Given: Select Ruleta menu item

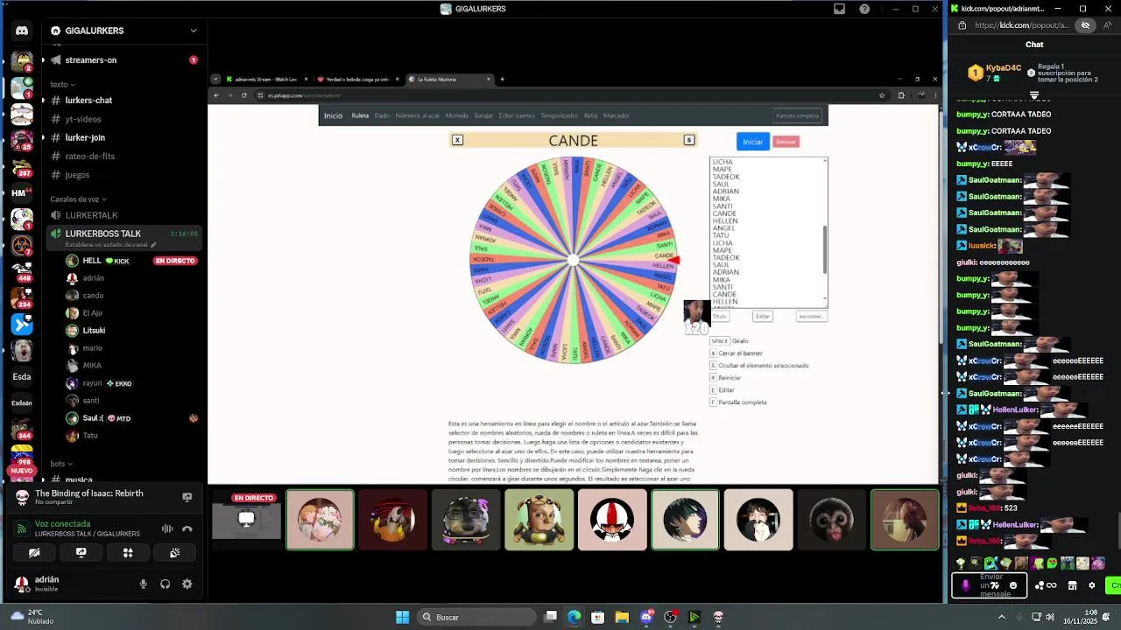Looking at the screenshot, I should point(360,115).
